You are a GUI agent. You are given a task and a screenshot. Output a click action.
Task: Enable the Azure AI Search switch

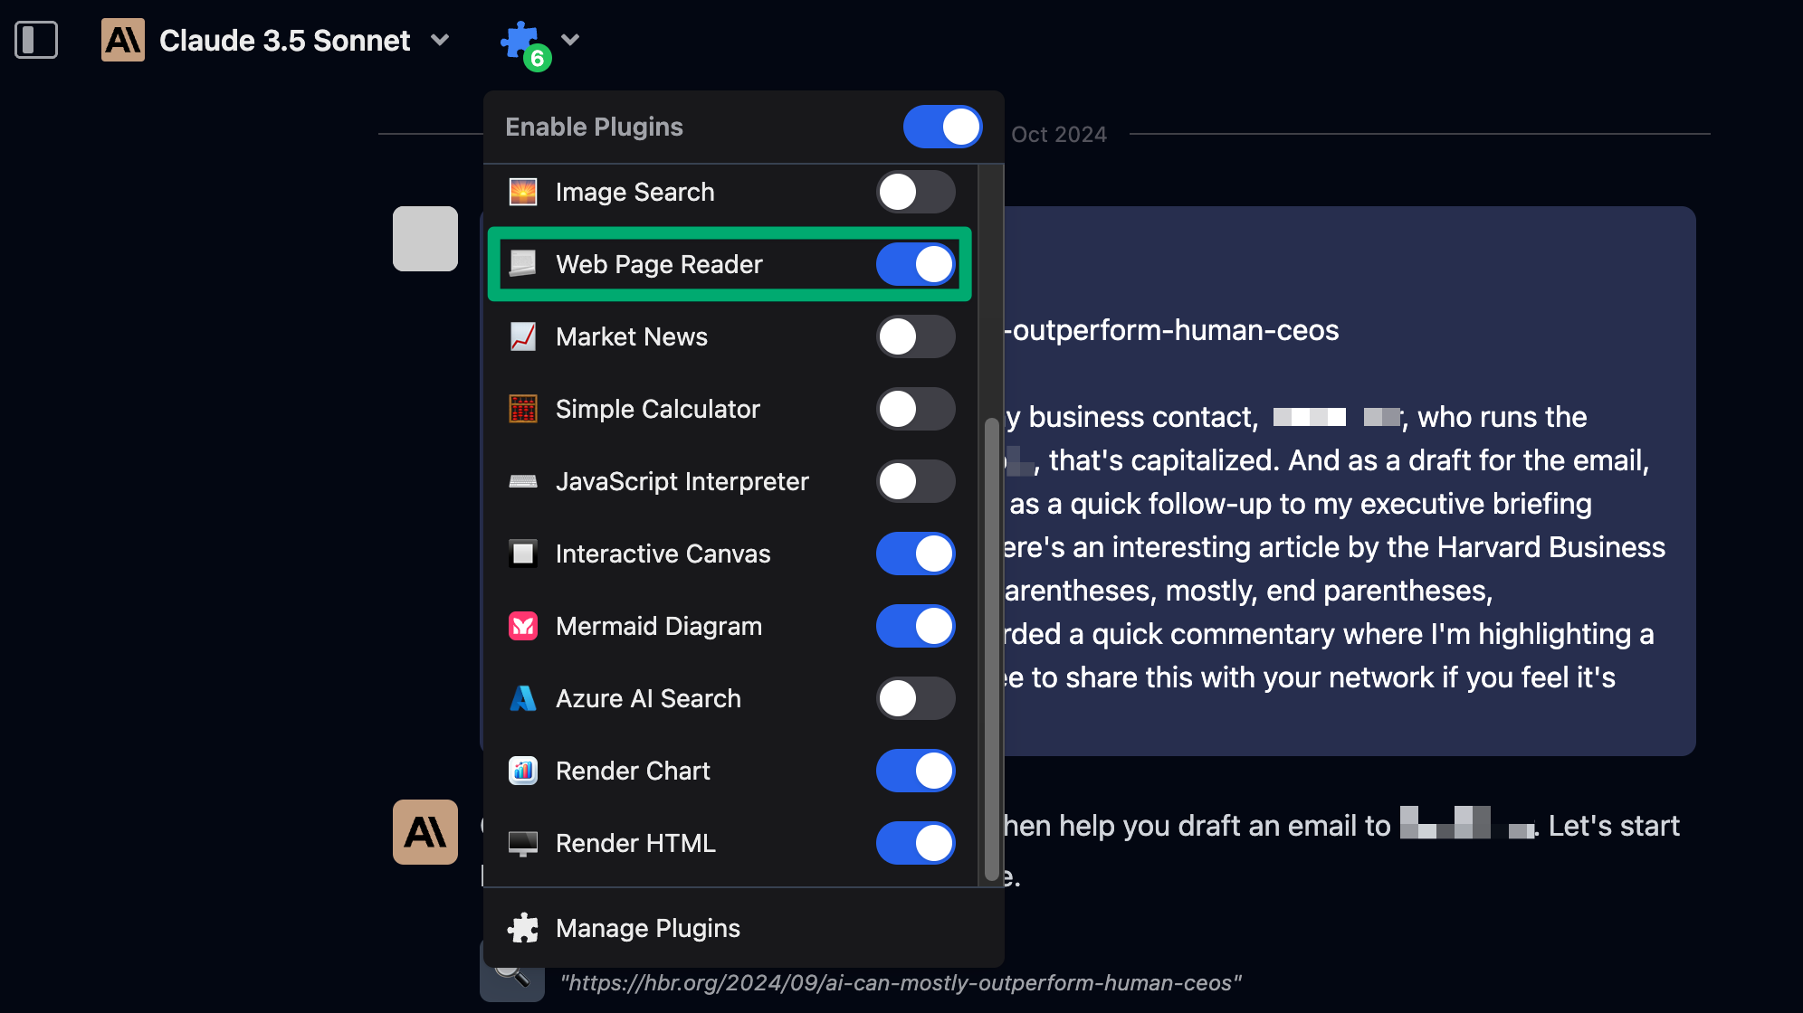(x=915, y=698)
